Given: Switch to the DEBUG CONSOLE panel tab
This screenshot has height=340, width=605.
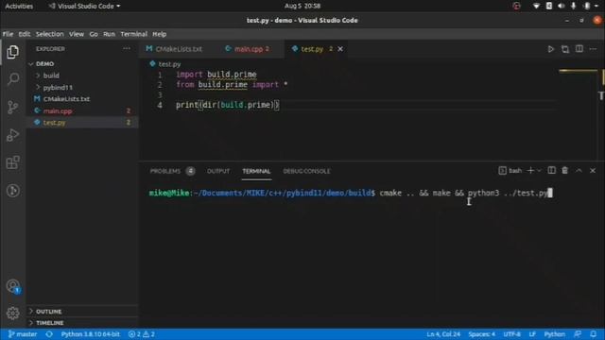Looking at the screenshot, I should pos(306,171).
